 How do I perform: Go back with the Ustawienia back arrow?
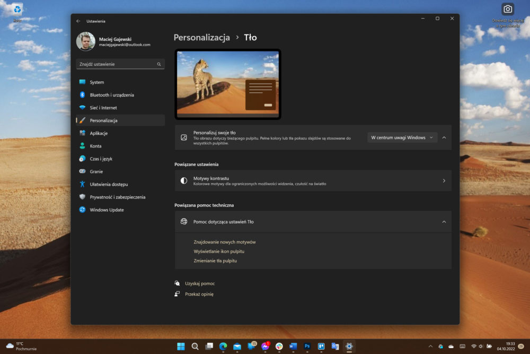78,21
